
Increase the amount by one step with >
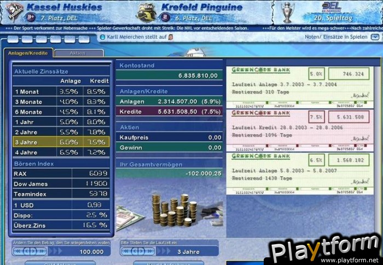point(33,251)
